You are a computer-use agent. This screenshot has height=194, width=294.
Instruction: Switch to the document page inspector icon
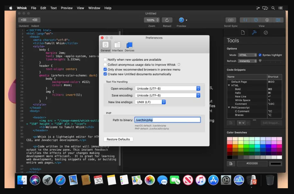[x=243, y=33]
